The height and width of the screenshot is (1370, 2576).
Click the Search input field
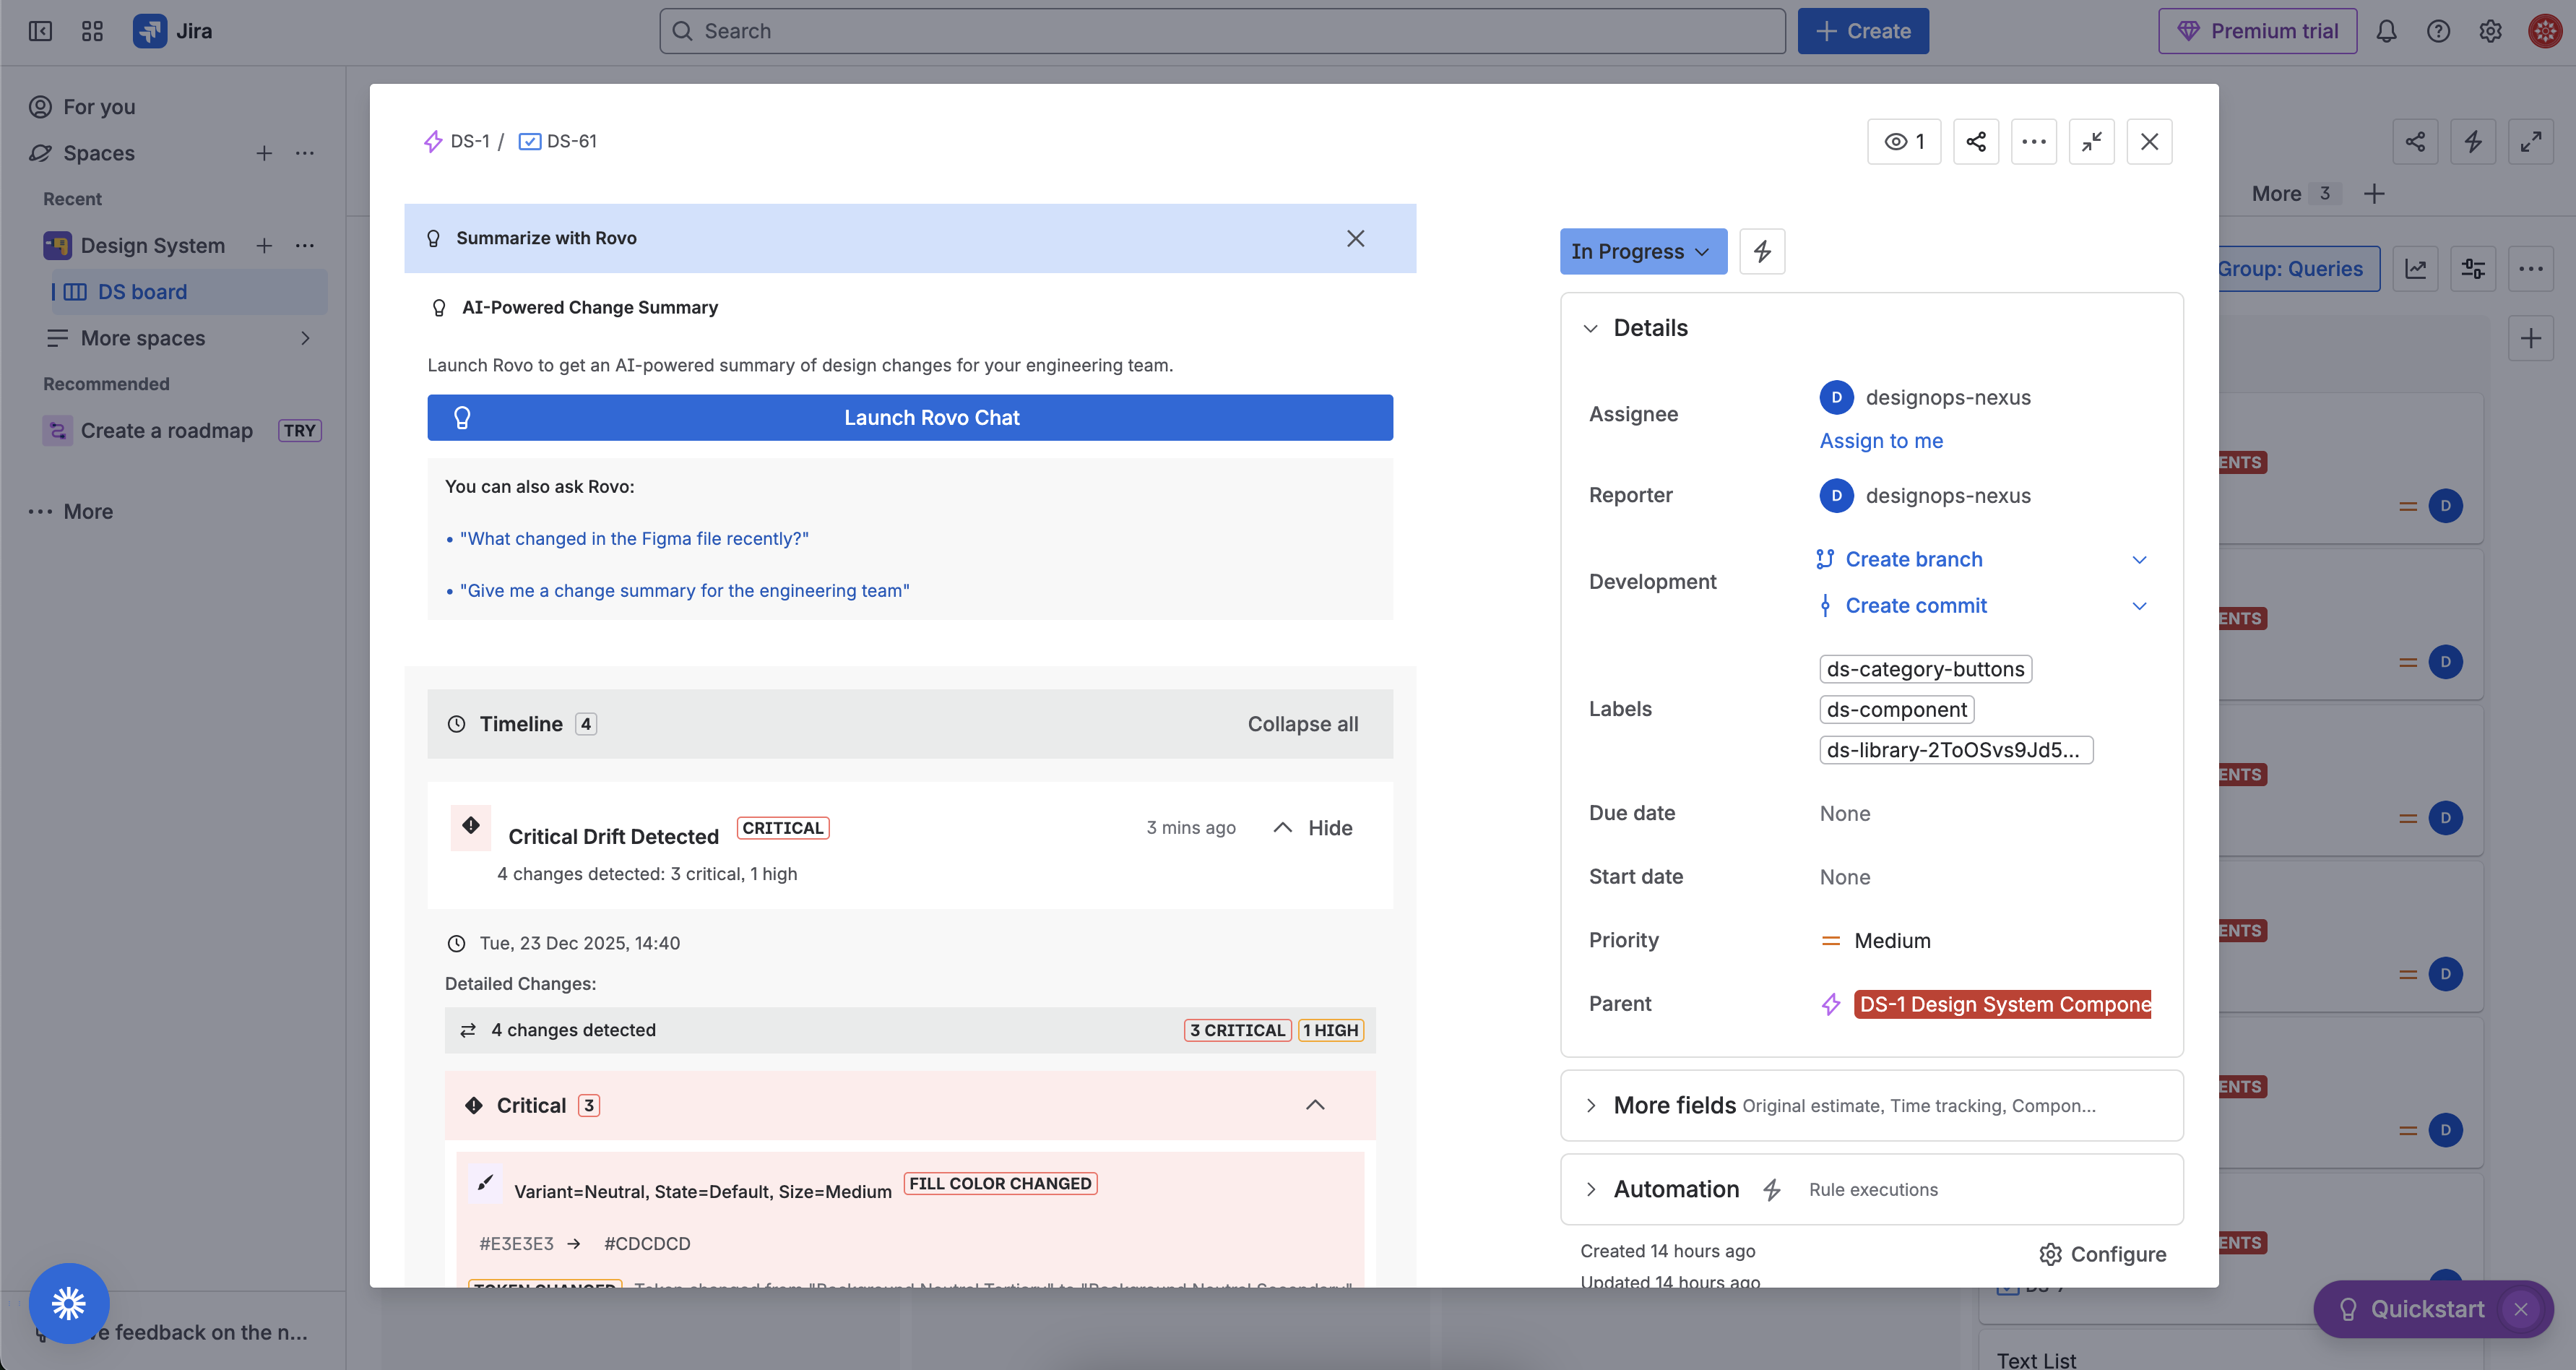coord(1221,31)
